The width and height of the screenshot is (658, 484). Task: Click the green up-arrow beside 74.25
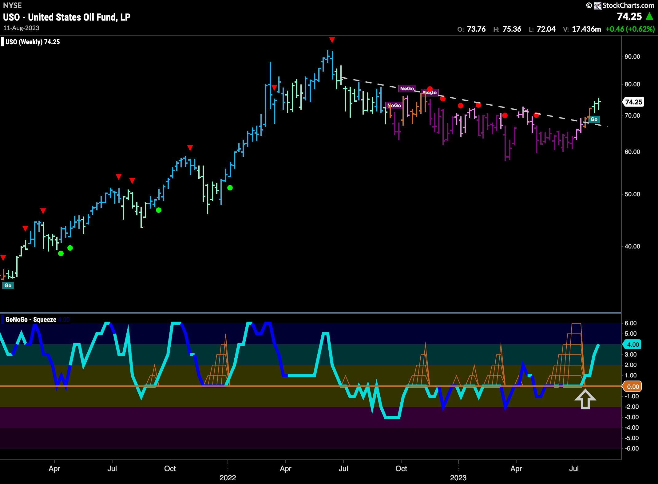click(649, 16)
